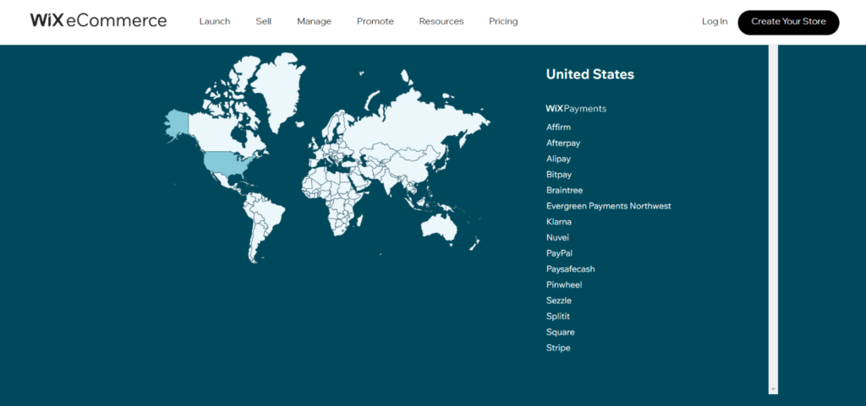Click Nuvei in the payment list
The width and height of the screenshot is (866, 406).
(x=557, y=237)
